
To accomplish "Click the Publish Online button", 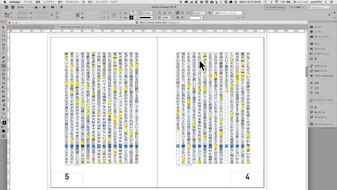I will (275, 7).
